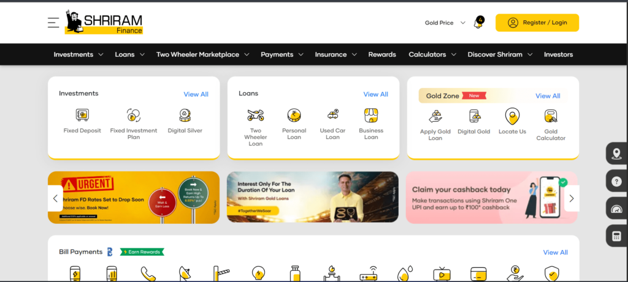Select Two Wheeler Loan motorcycle icon
The width and height of the screenshot is (628, 282).
point(256,115)
